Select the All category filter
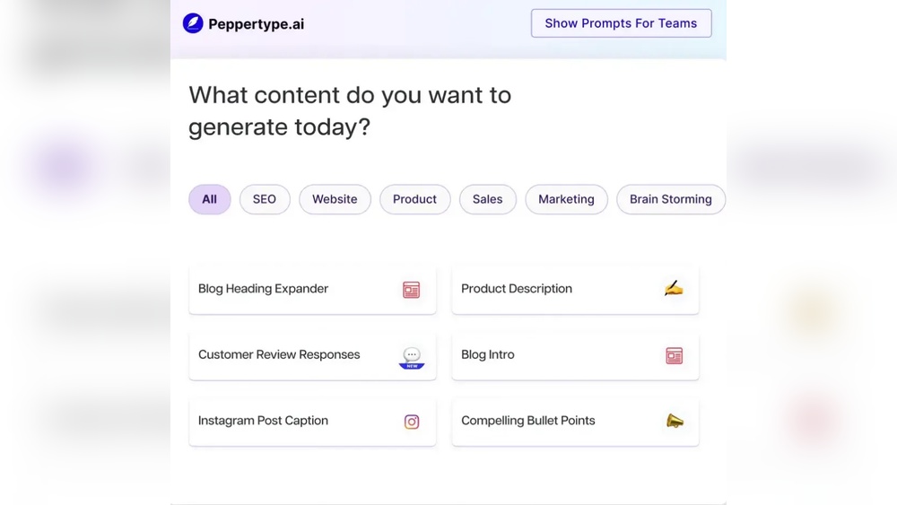 click(x=209, y=199)
